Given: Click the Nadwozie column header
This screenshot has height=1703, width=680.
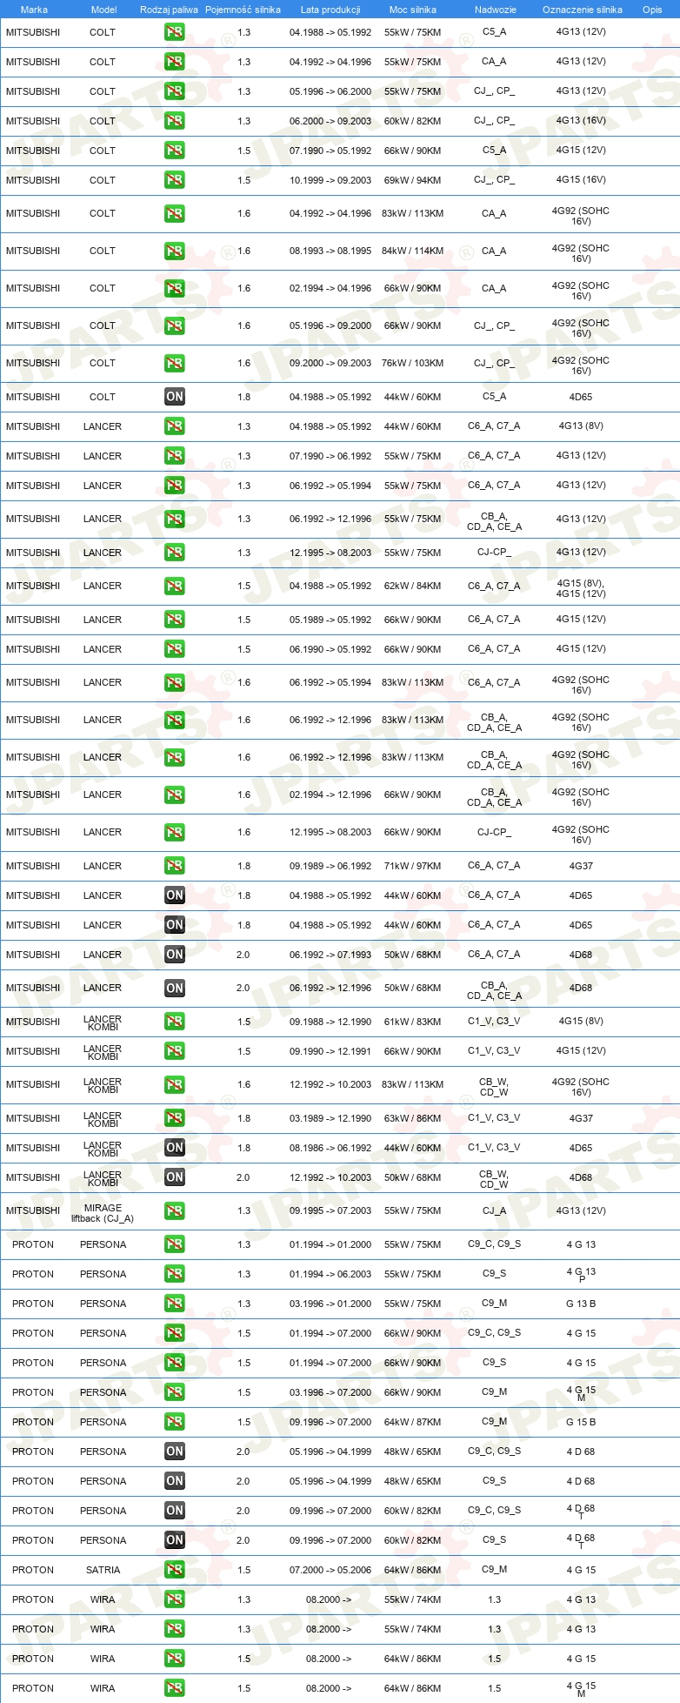Looking at the screenshot, I should (x=496, y=10).
